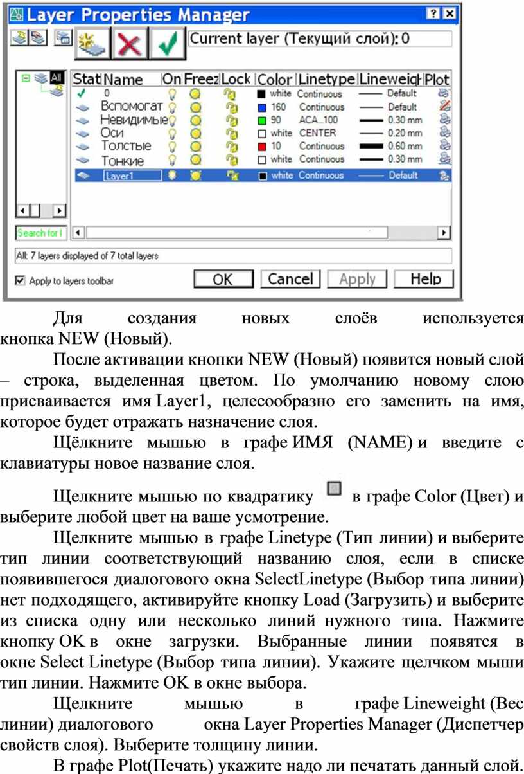Click the Apply button

(x=357, y=279)
